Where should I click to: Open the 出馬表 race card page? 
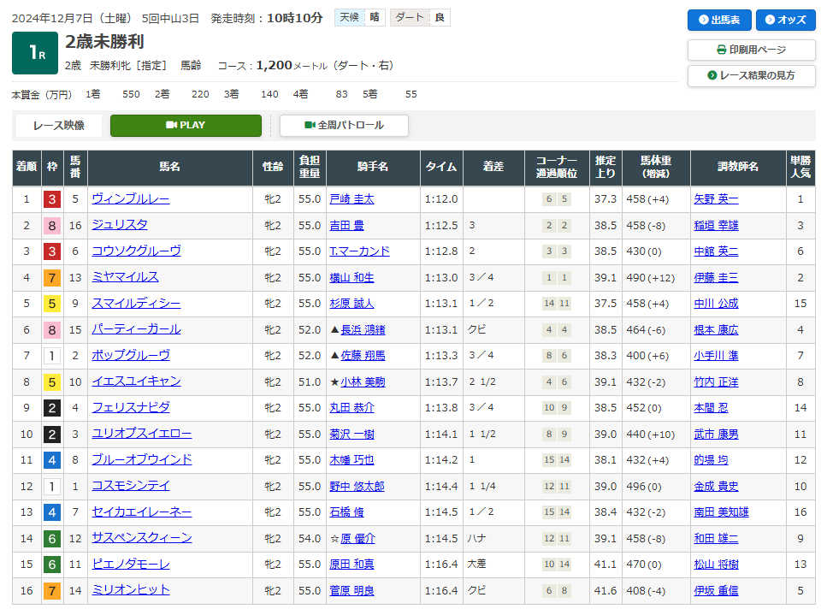[x=718, y=20]
